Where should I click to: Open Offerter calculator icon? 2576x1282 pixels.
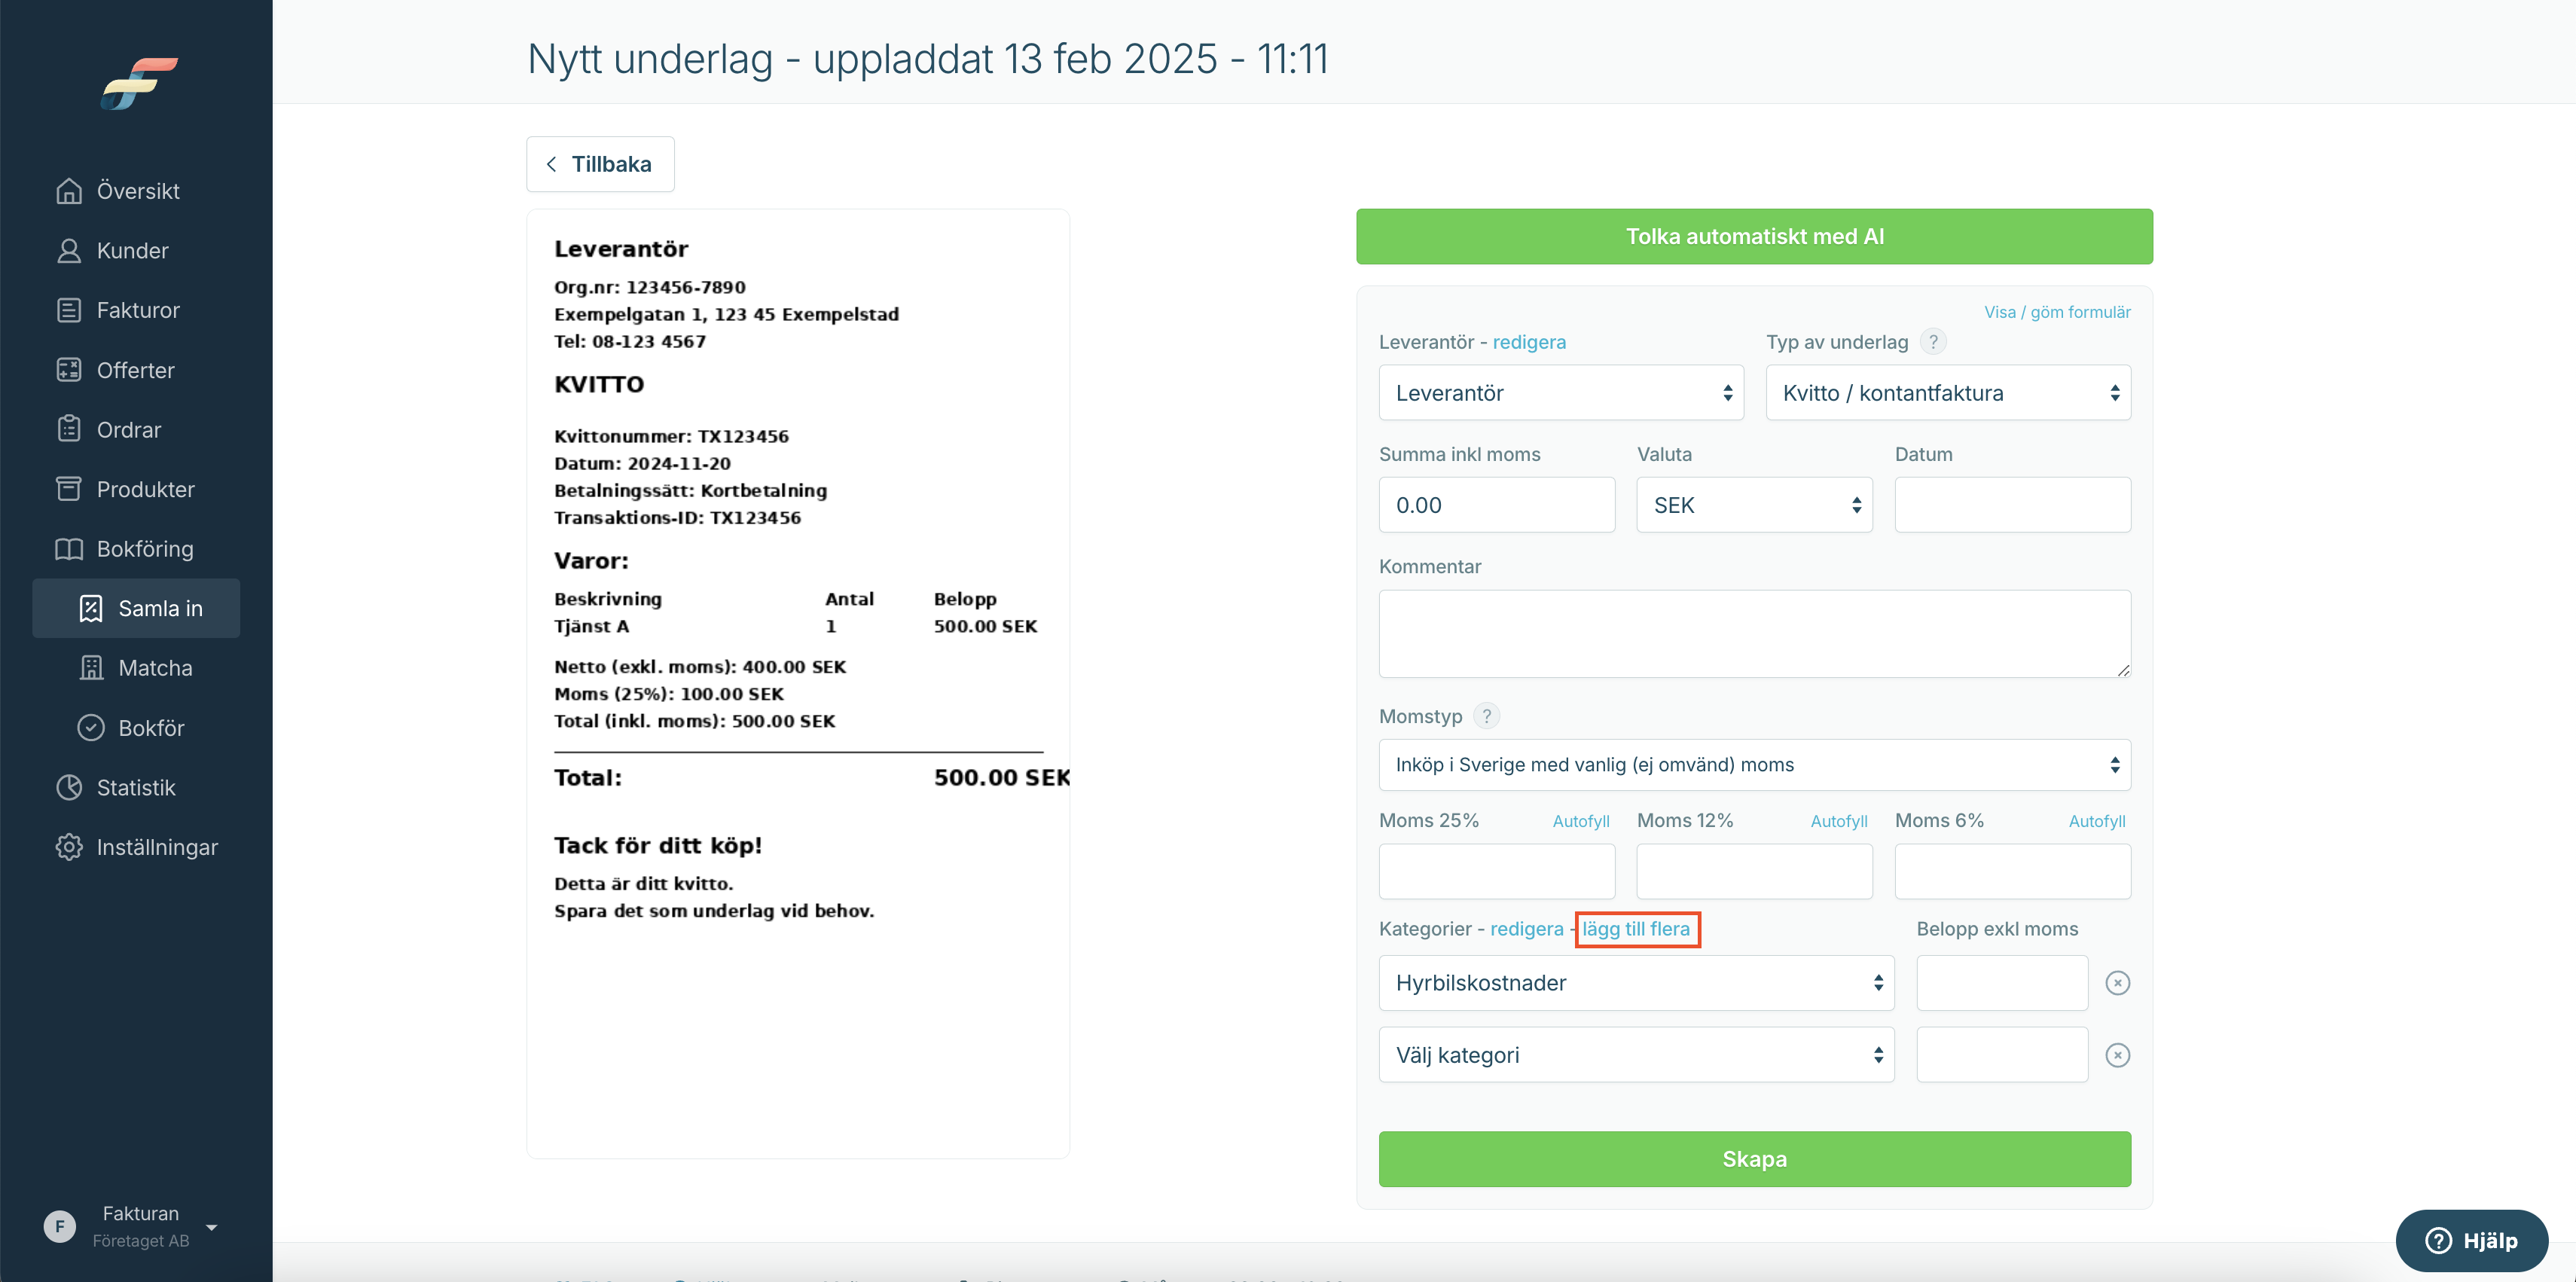[x=69, y=370]
